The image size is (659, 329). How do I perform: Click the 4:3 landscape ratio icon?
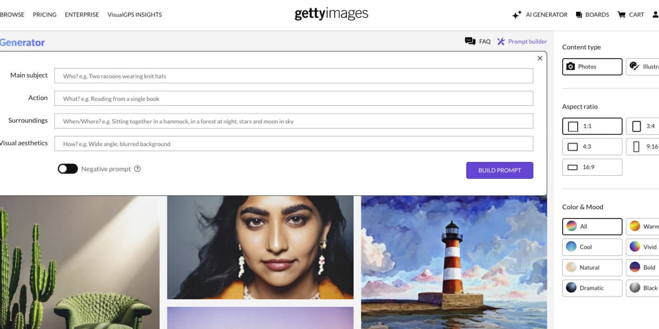[x=573, y=147]
